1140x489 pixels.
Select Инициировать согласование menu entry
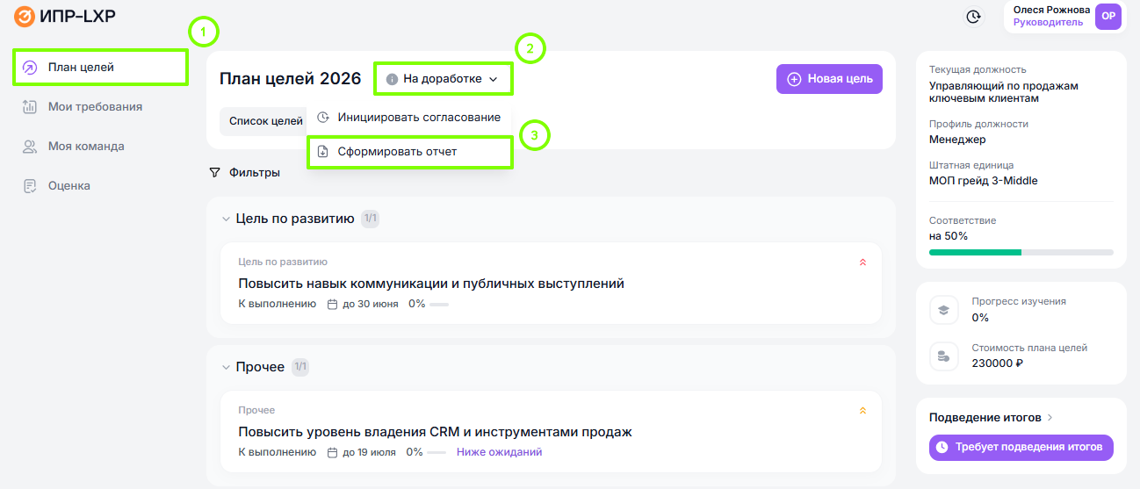409,117
